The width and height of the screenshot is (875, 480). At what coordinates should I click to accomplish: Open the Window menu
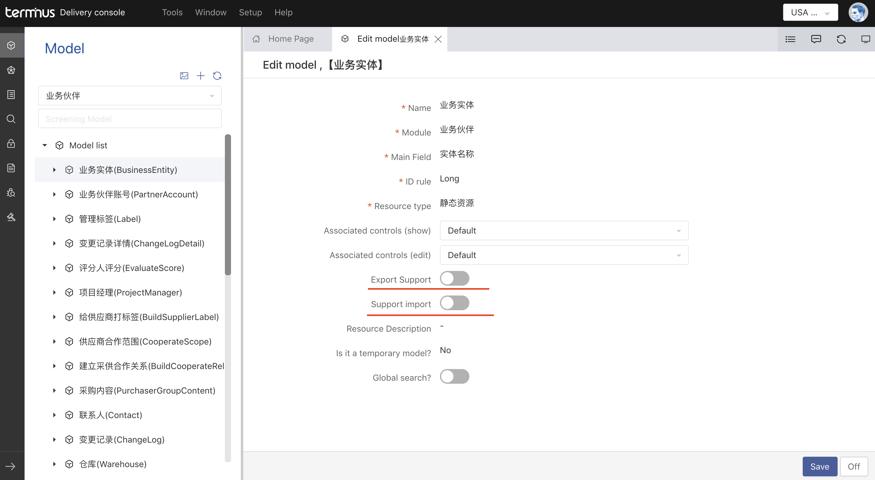pos(210,12)
